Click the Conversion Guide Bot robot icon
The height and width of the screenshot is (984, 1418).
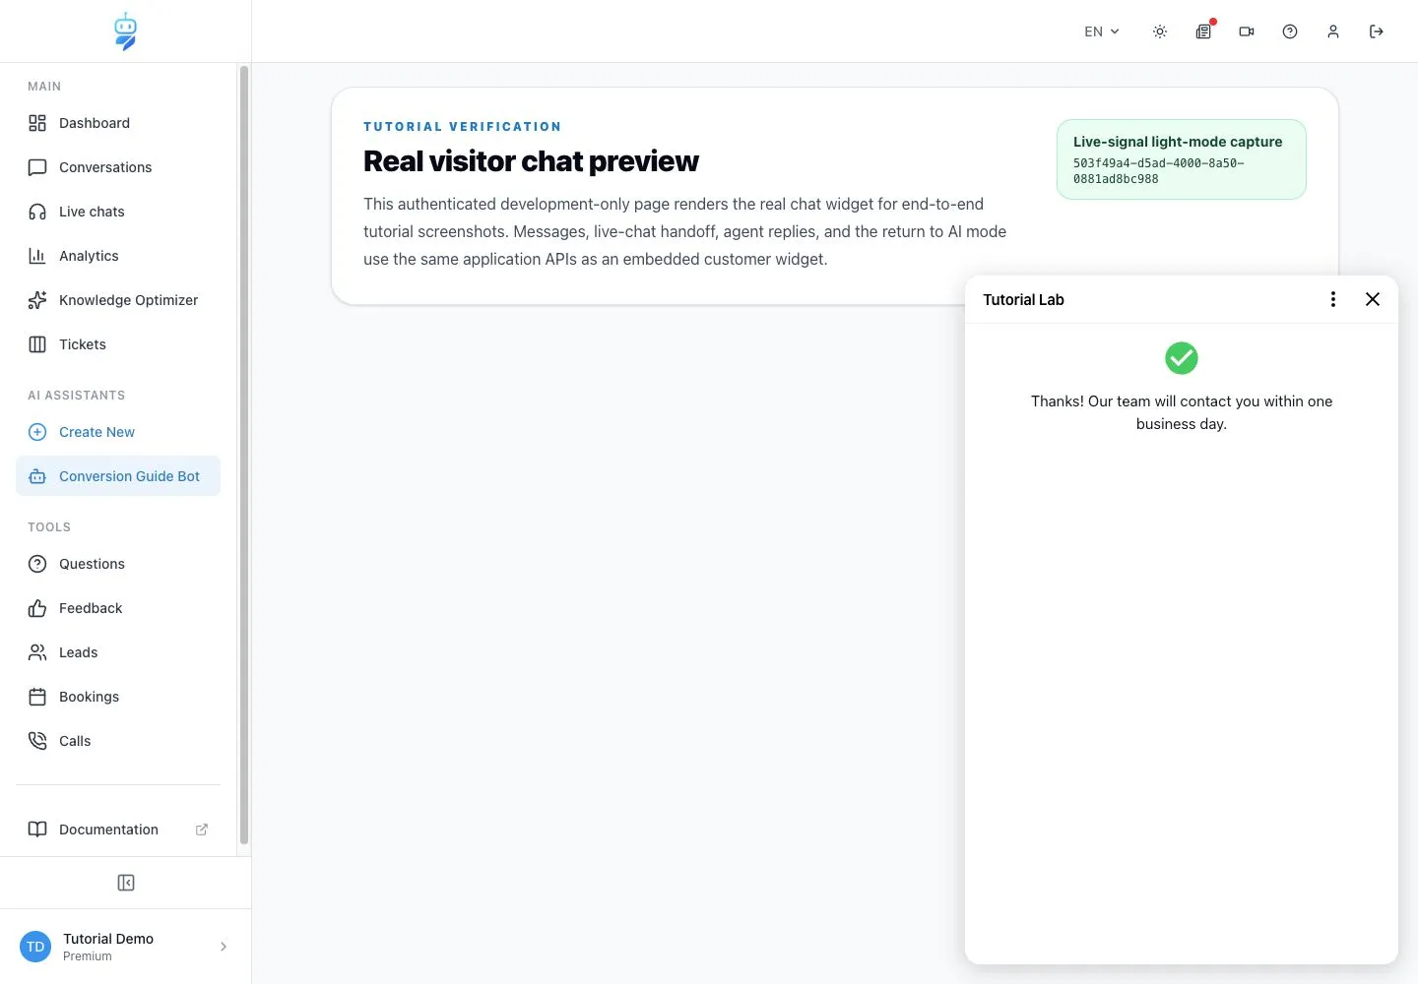click(x=37, y=476)
